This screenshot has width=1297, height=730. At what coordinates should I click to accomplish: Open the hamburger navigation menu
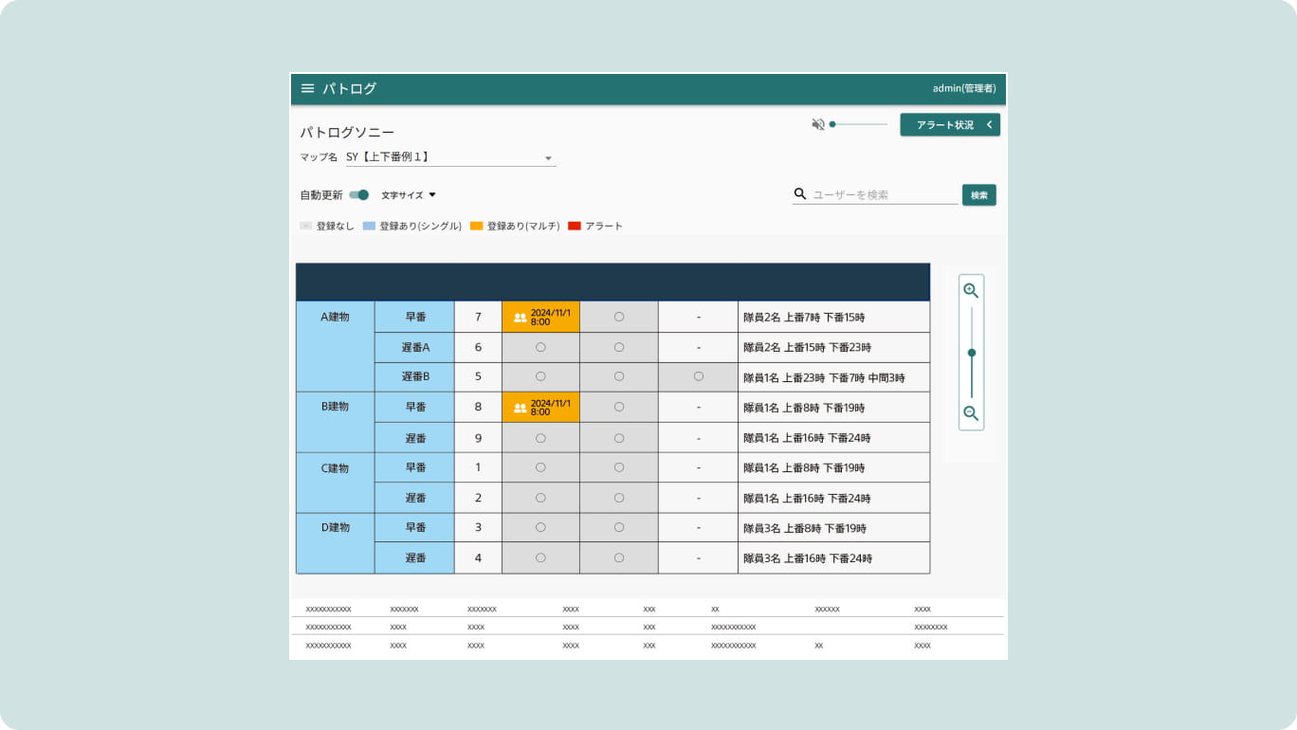point(307,88)
